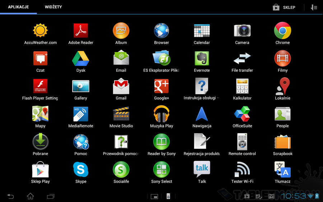The width and height of the screenshot is (323, 202).
Task: Open Socialife
Action: [x=121, y=169]
